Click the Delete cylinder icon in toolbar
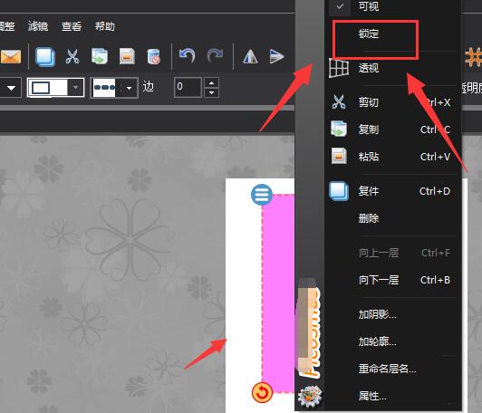 [x=153, y=56]
